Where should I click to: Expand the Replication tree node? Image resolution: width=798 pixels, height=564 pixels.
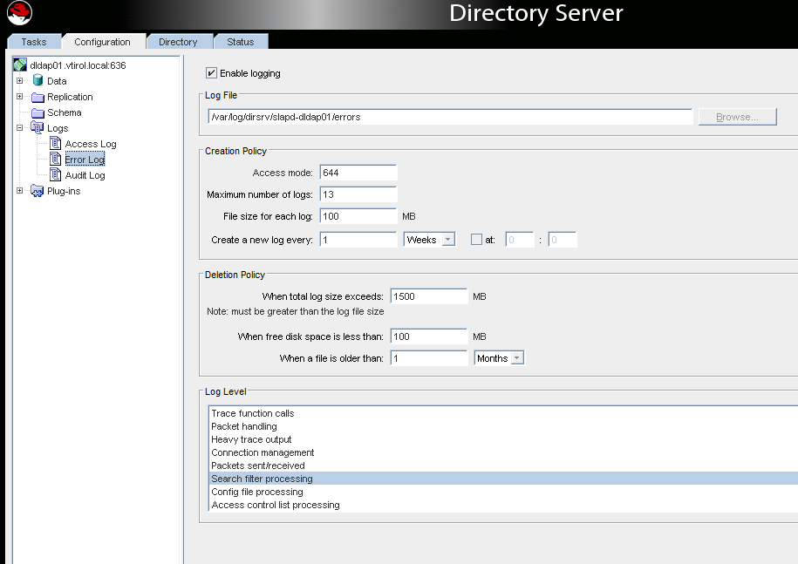pyautogui.click(x=19, y=96)
